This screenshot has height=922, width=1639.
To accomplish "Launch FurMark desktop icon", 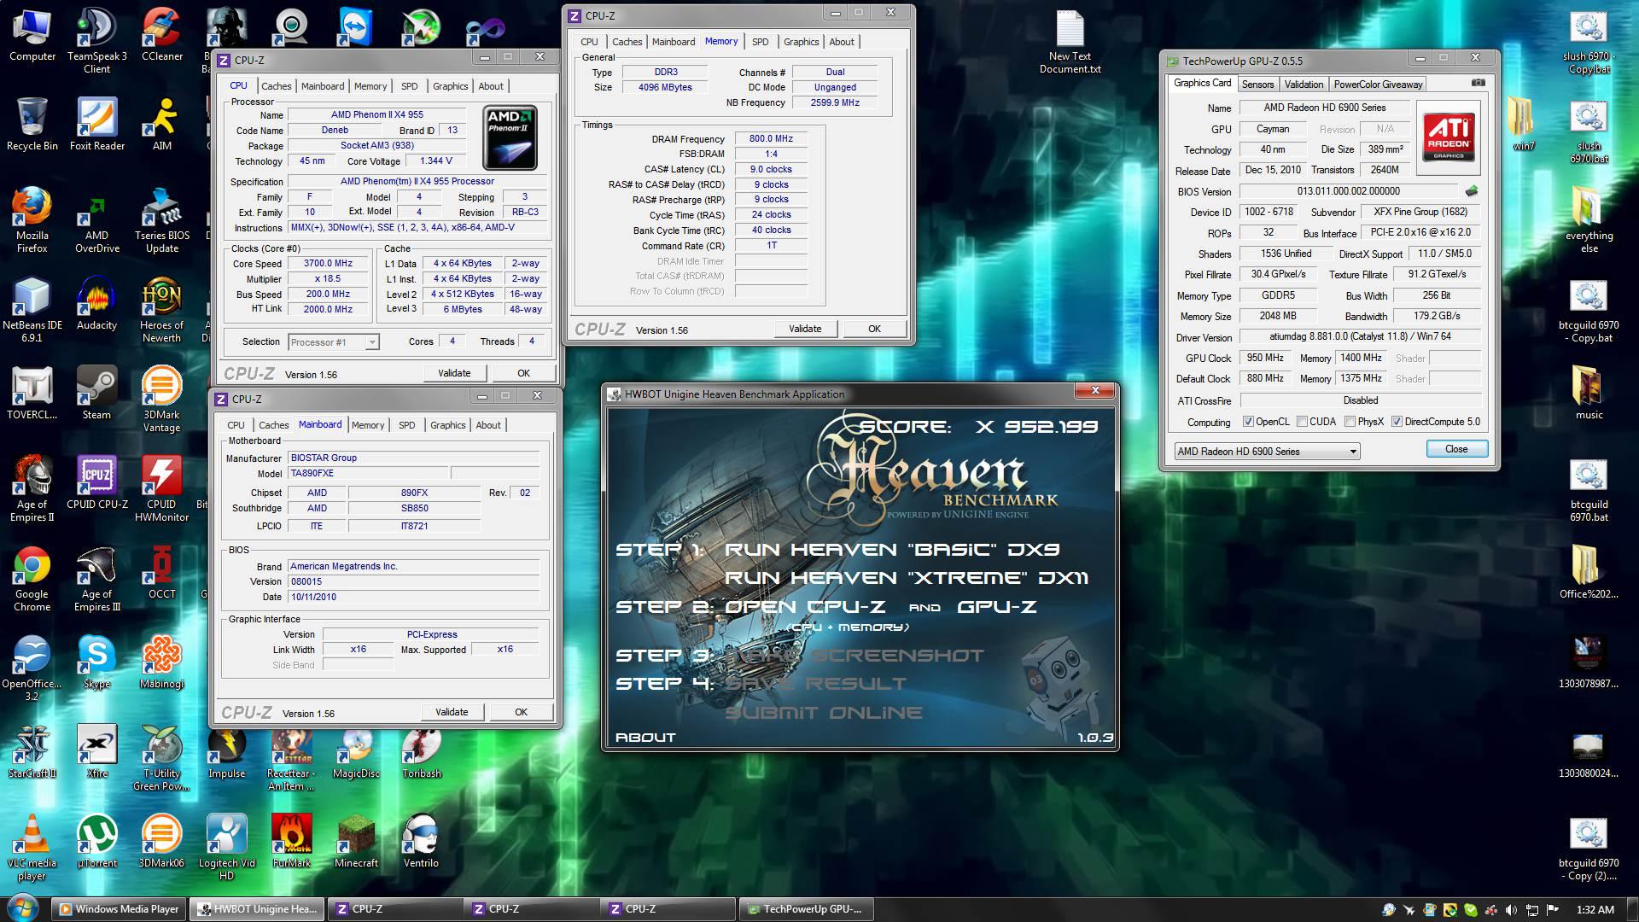I will point(291,842).
